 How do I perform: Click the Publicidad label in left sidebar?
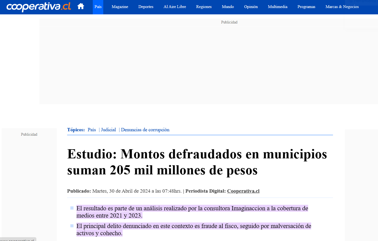point(29,134)
